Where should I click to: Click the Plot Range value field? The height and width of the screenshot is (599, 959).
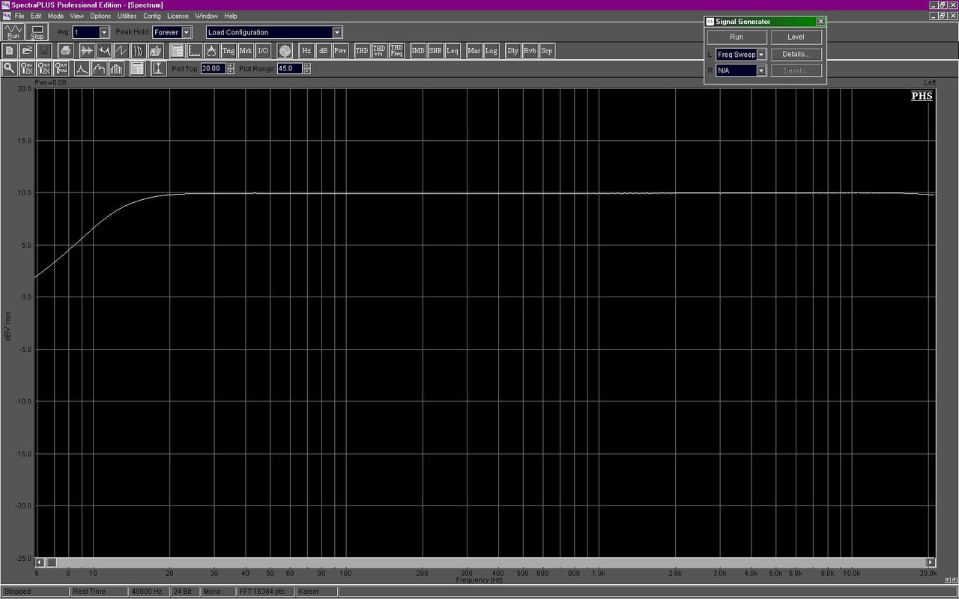[x=289, y=68]
